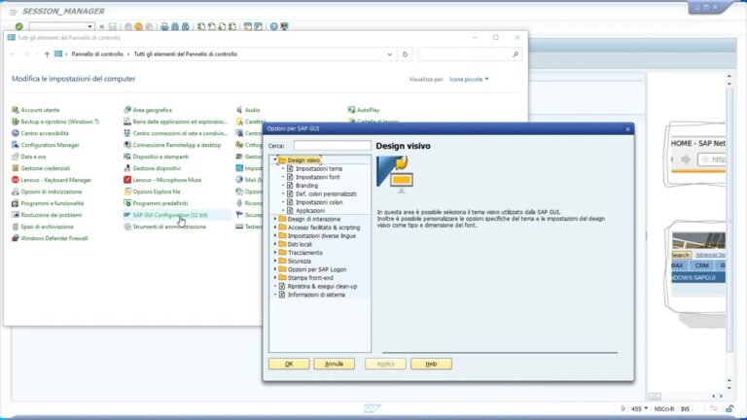This screenshot has width=747, height=420.
Task: Expand the Tracciamento folder
Action: tap(275, 253)
